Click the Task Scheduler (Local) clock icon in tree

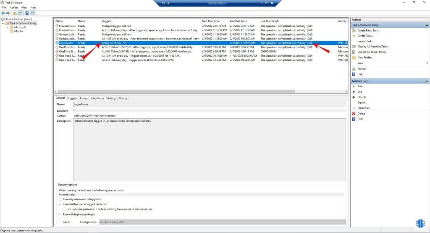(x=3, y=19)
